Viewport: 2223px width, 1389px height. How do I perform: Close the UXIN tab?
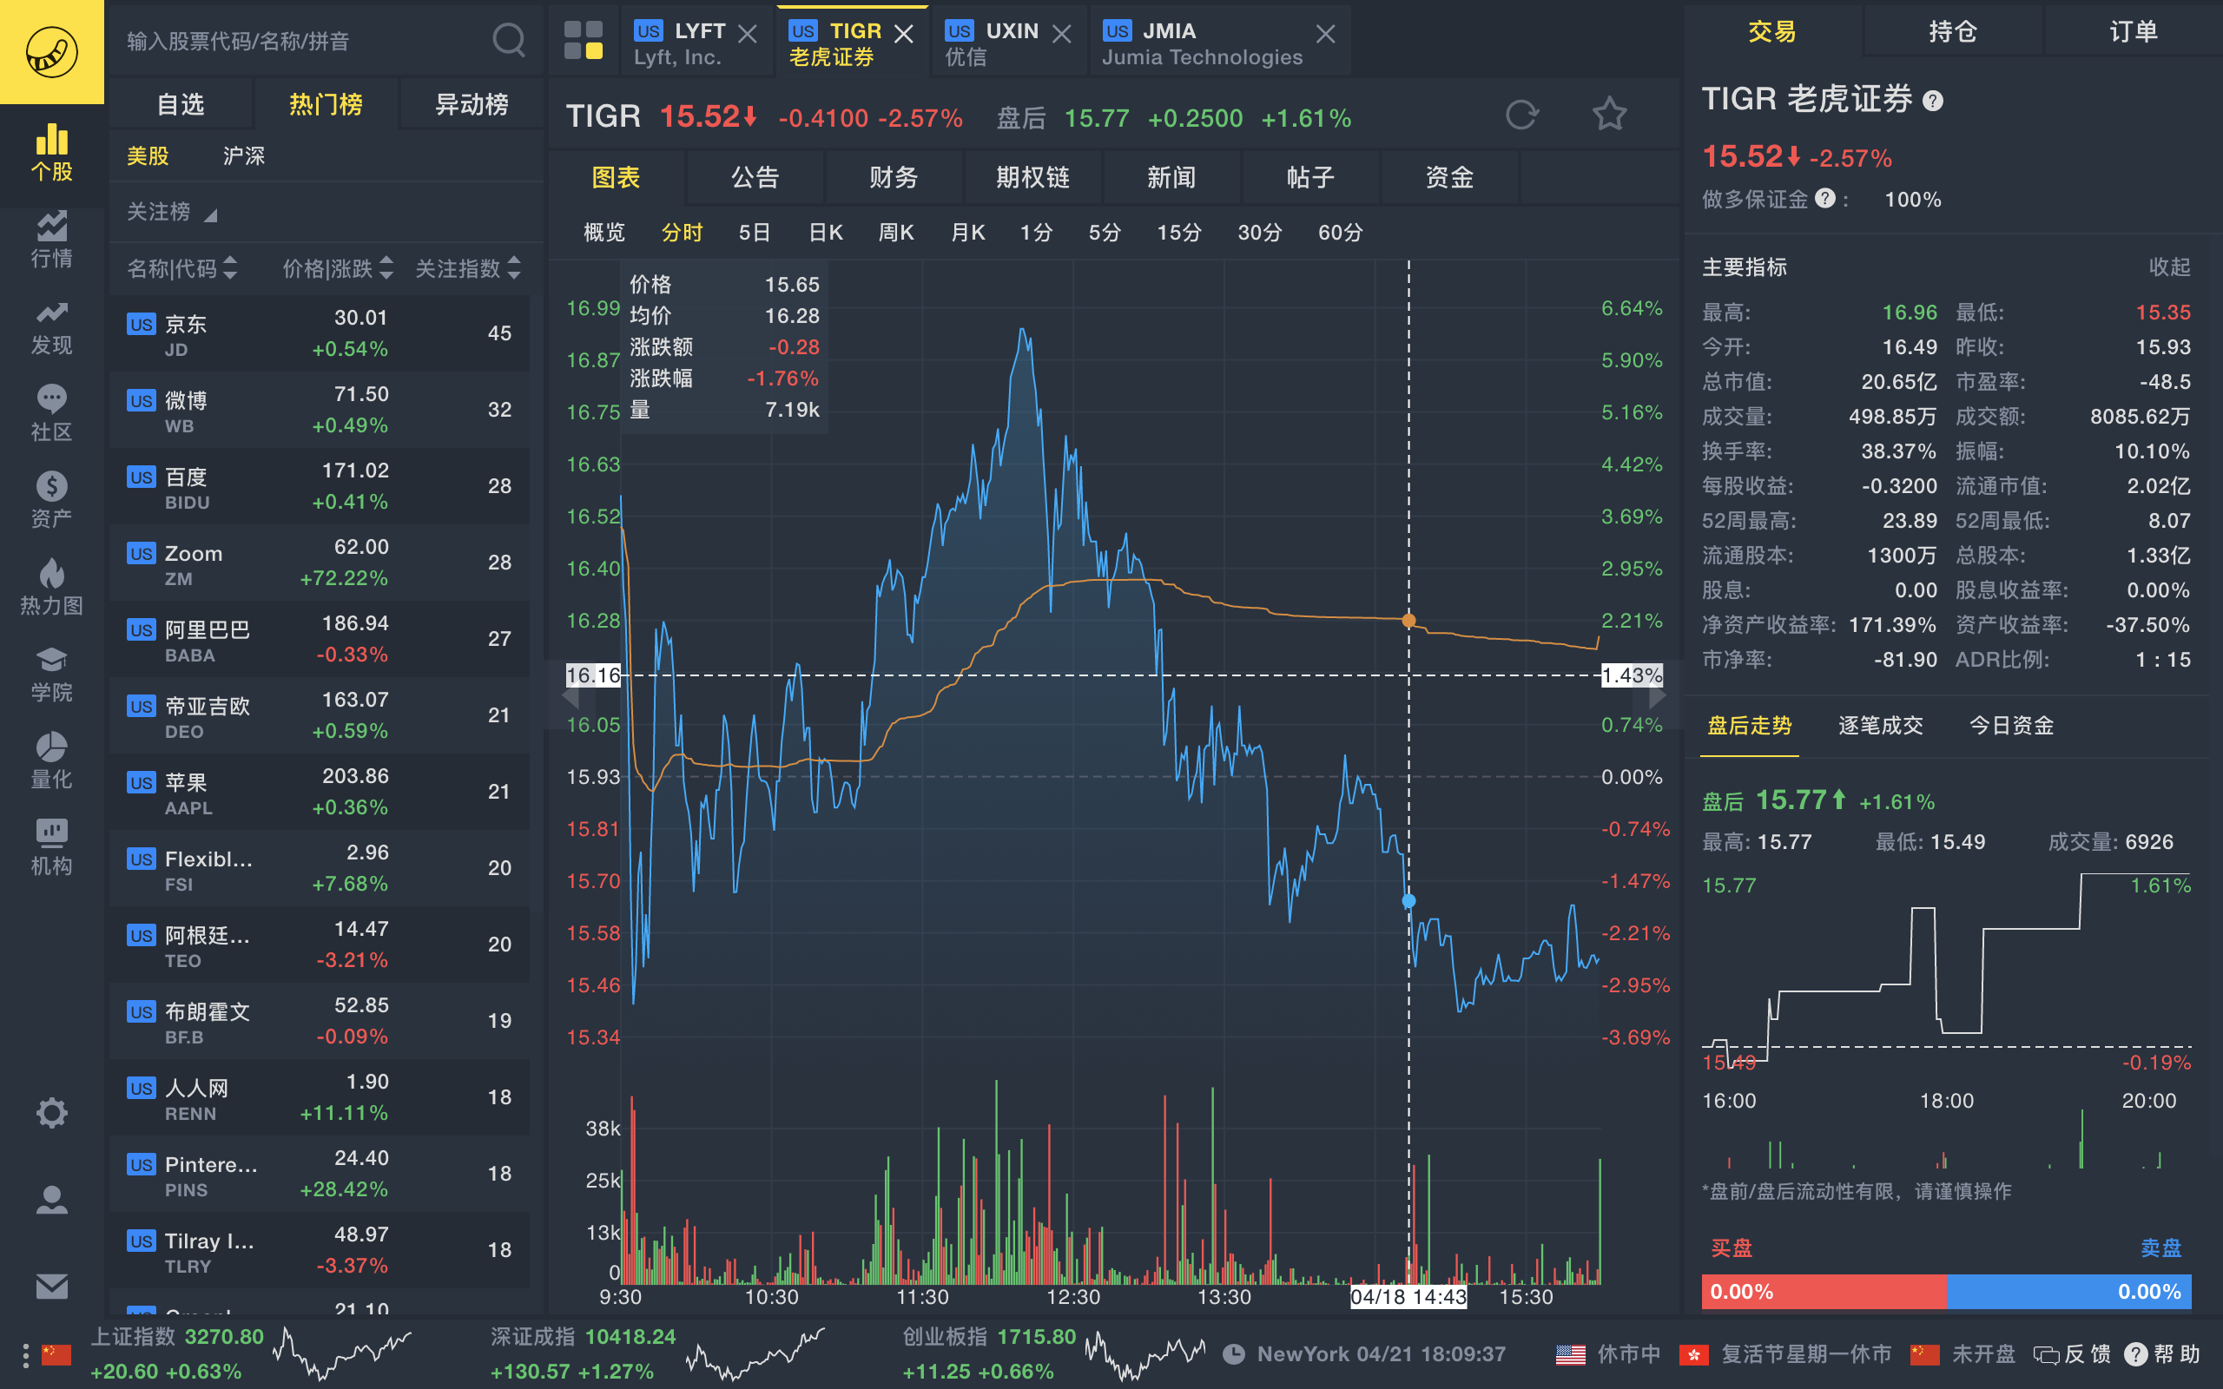[1061, 34]
